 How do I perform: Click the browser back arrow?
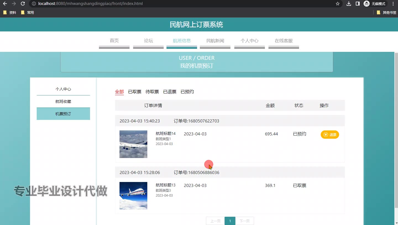pos(5,4)
